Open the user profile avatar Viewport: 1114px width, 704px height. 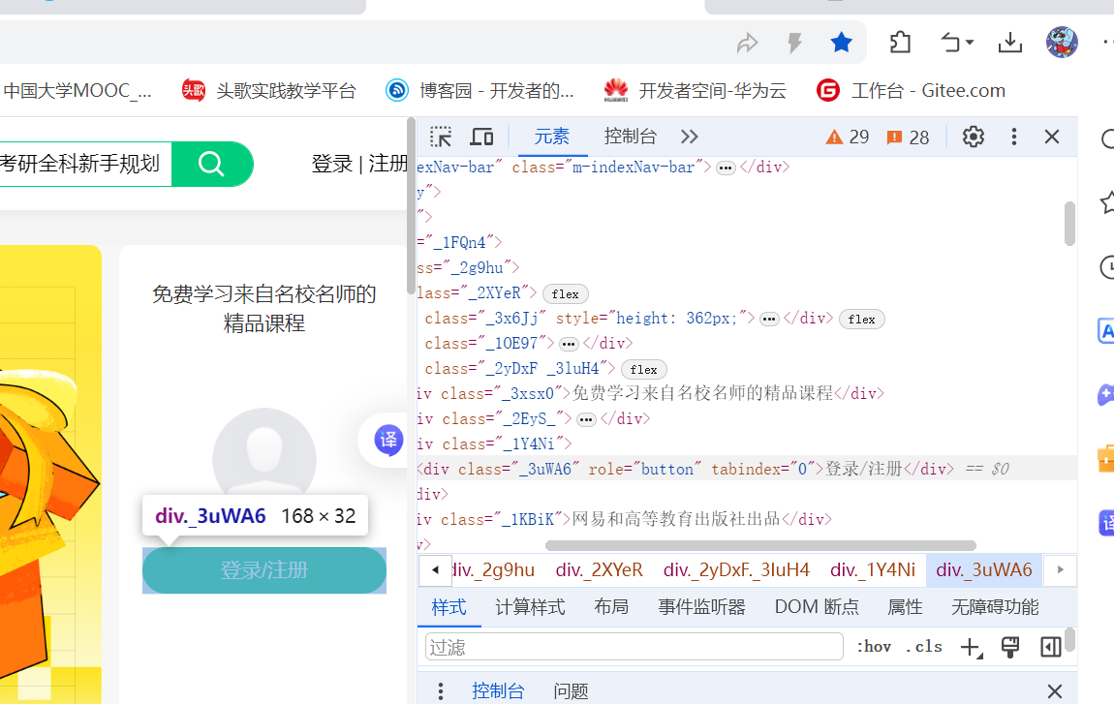coord(1062,43)
